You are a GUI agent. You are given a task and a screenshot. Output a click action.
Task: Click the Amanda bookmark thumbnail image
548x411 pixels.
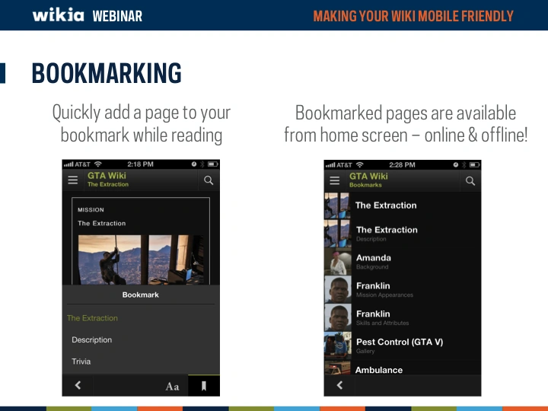point(337,262)
